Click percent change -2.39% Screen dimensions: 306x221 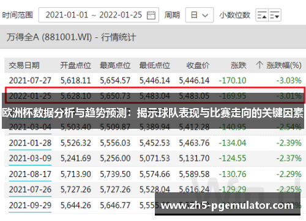pyautogui.click(x=289, y=143)
